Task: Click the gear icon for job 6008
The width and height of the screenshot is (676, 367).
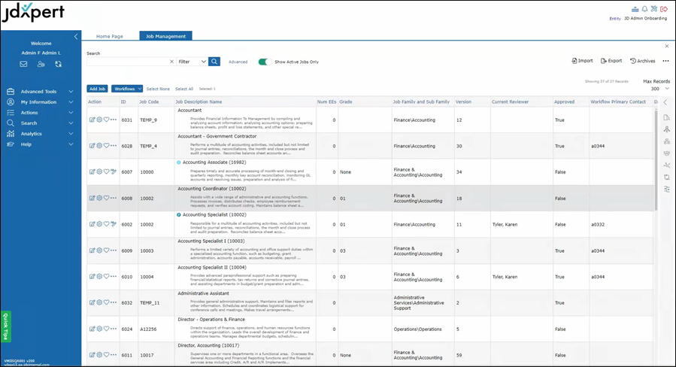Action: pos(99,199)
